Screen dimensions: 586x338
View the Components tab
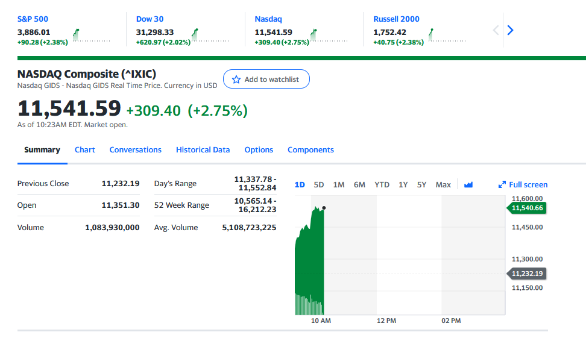310,150
